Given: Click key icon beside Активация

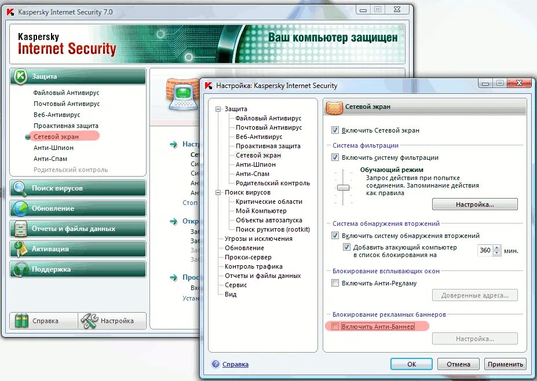Looking at the screenshot, I should [x=20, y=249].
